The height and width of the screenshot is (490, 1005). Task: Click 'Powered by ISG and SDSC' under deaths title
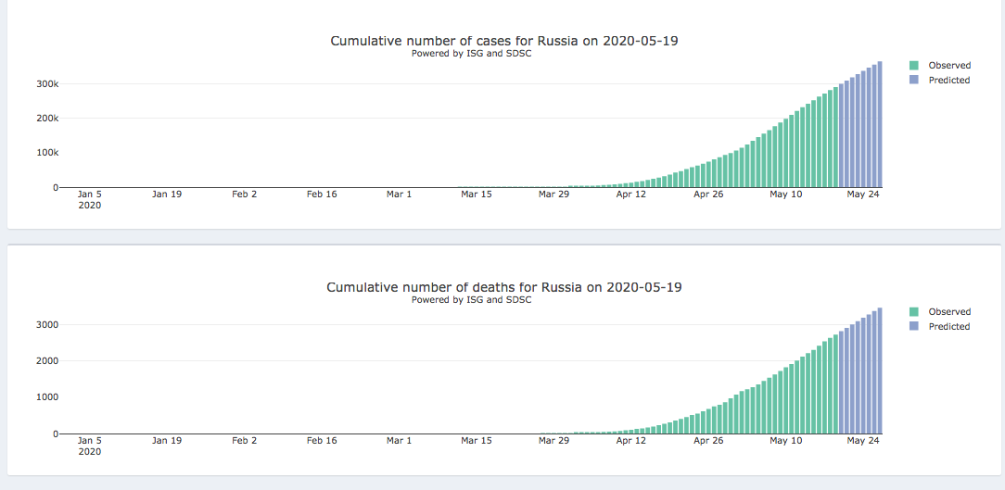pos(471,300)
